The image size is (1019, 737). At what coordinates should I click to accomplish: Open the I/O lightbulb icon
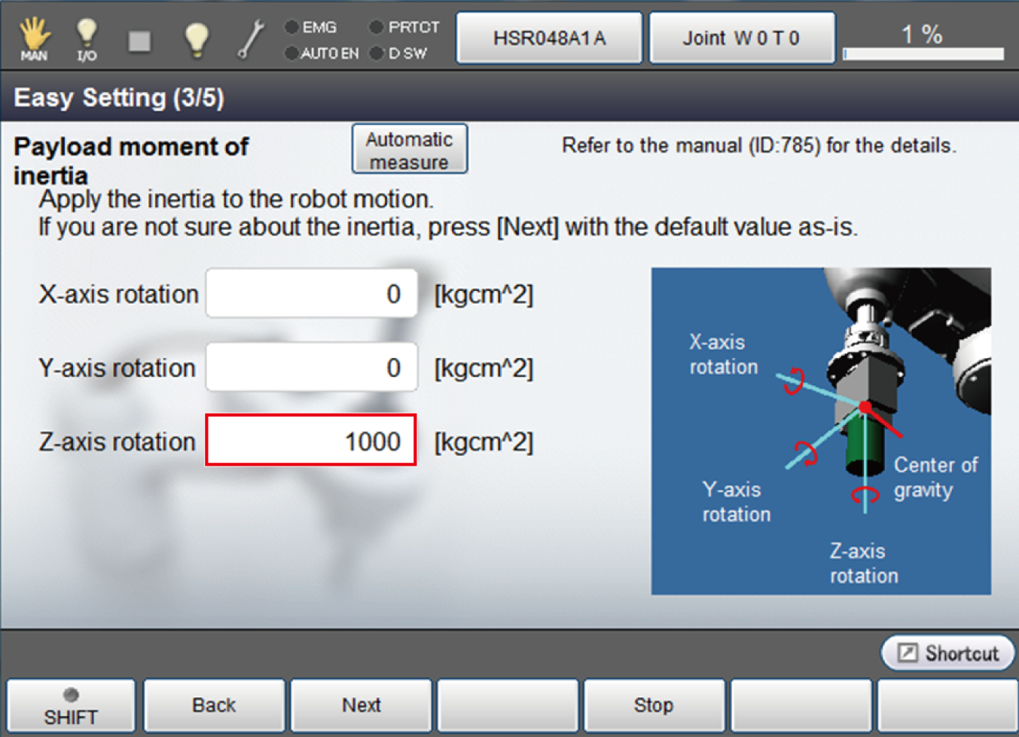pos(87,38)
